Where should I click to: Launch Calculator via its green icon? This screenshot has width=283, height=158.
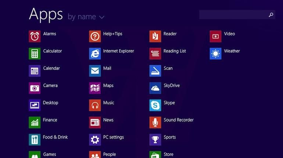(35, 54)
